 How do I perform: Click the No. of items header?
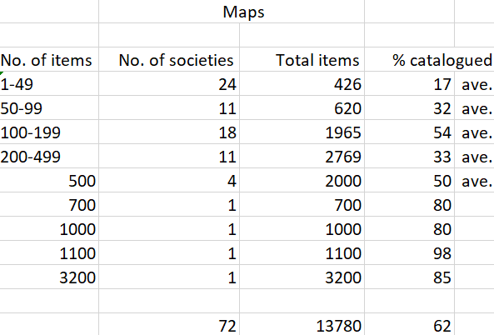point(49,59)
